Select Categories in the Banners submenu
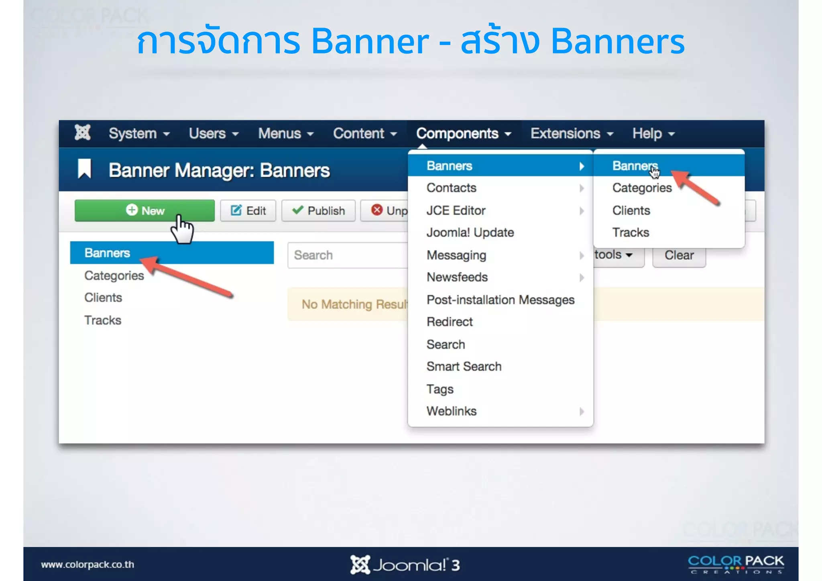 (x=642, y=188)
